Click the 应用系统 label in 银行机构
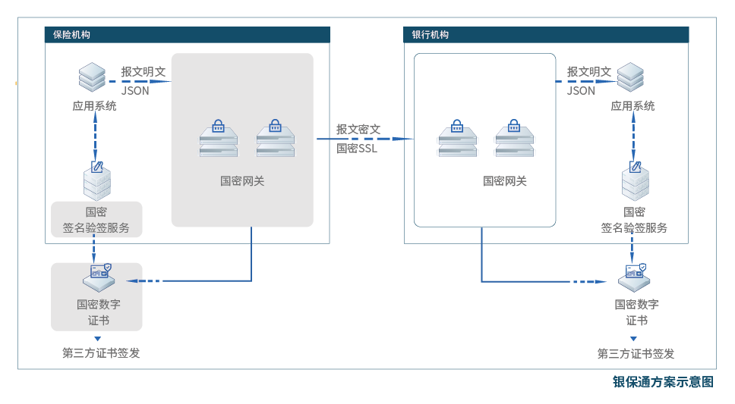 [632, 106]
